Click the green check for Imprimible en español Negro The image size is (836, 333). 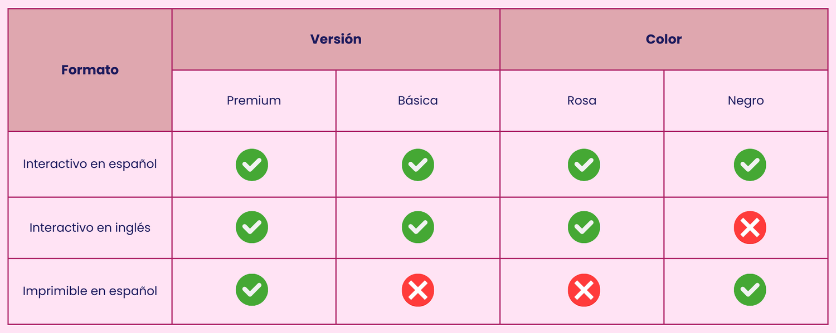(750, 290)
